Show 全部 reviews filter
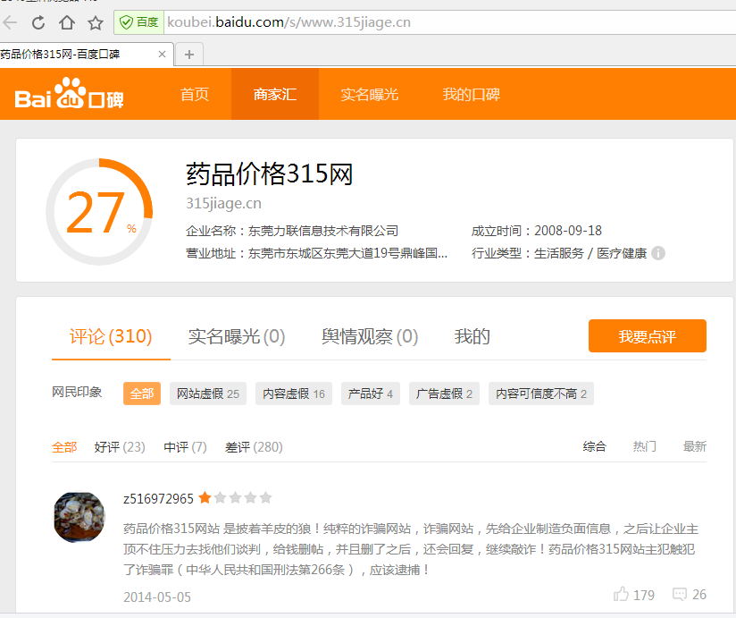 coord(64,446)
